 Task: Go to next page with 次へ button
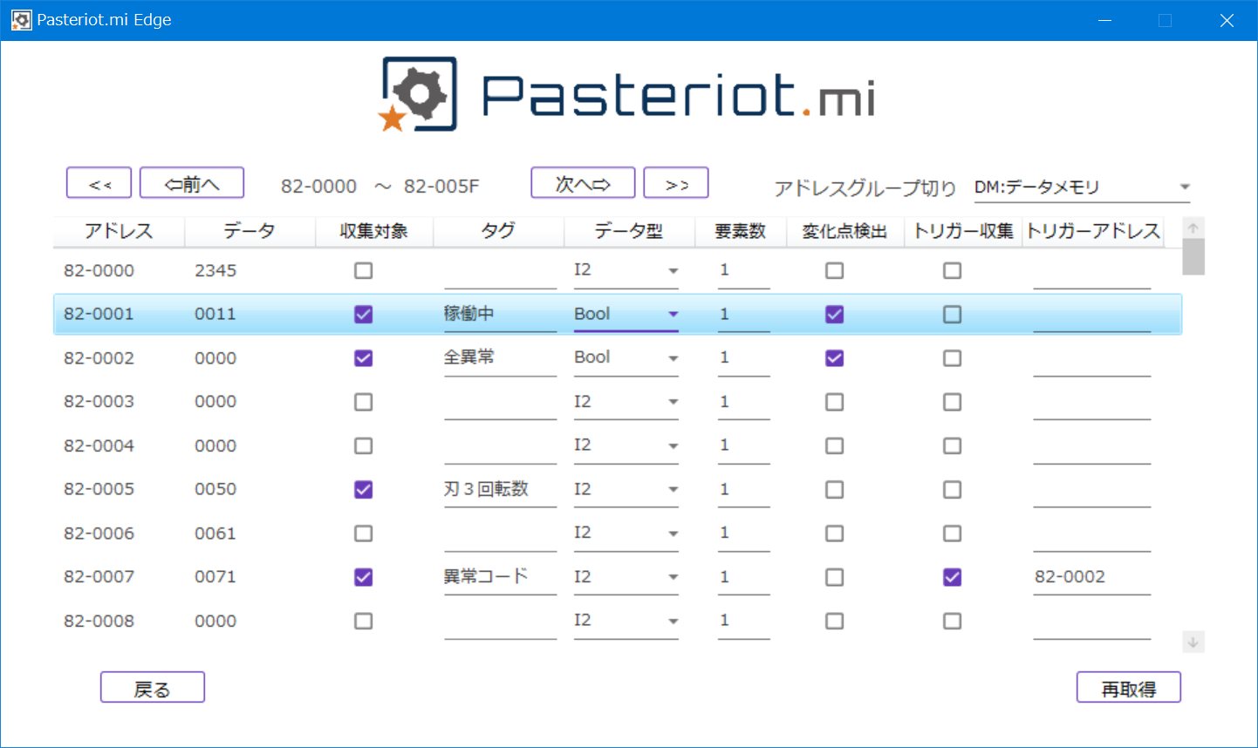point(583,183)
